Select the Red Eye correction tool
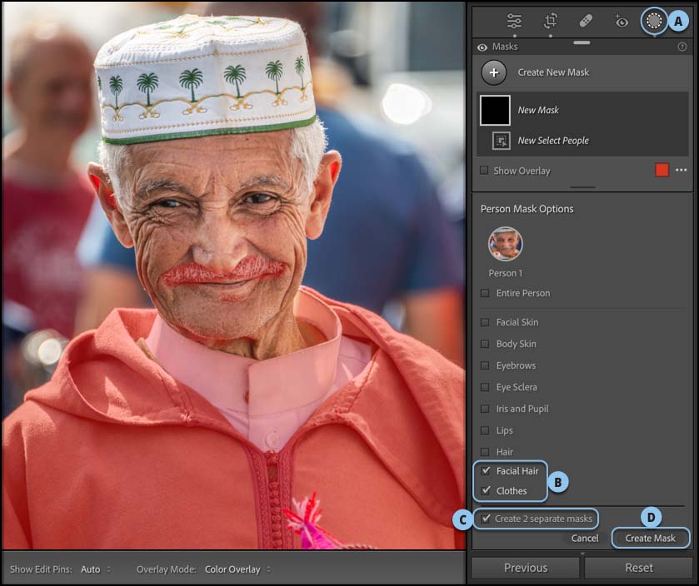The height and width of the screenshot is (586, 699). point(621,21)
